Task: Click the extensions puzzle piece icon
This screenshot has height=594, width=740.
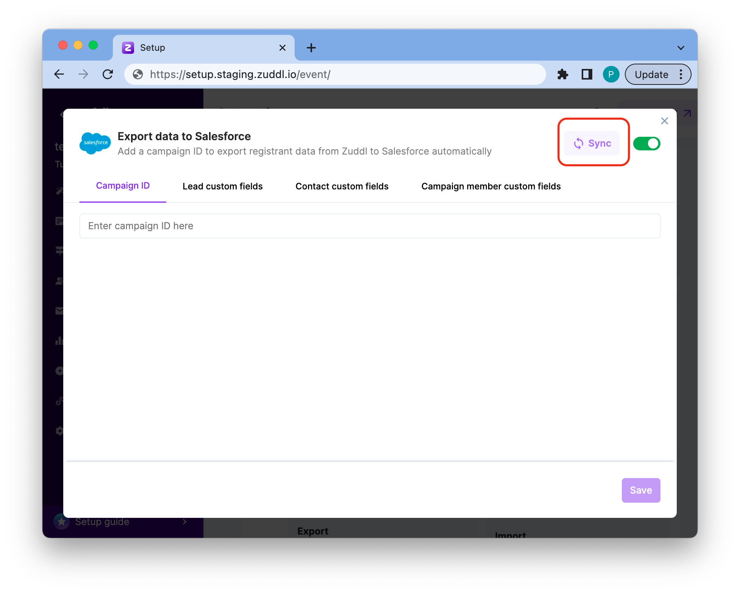Action: 562,75
